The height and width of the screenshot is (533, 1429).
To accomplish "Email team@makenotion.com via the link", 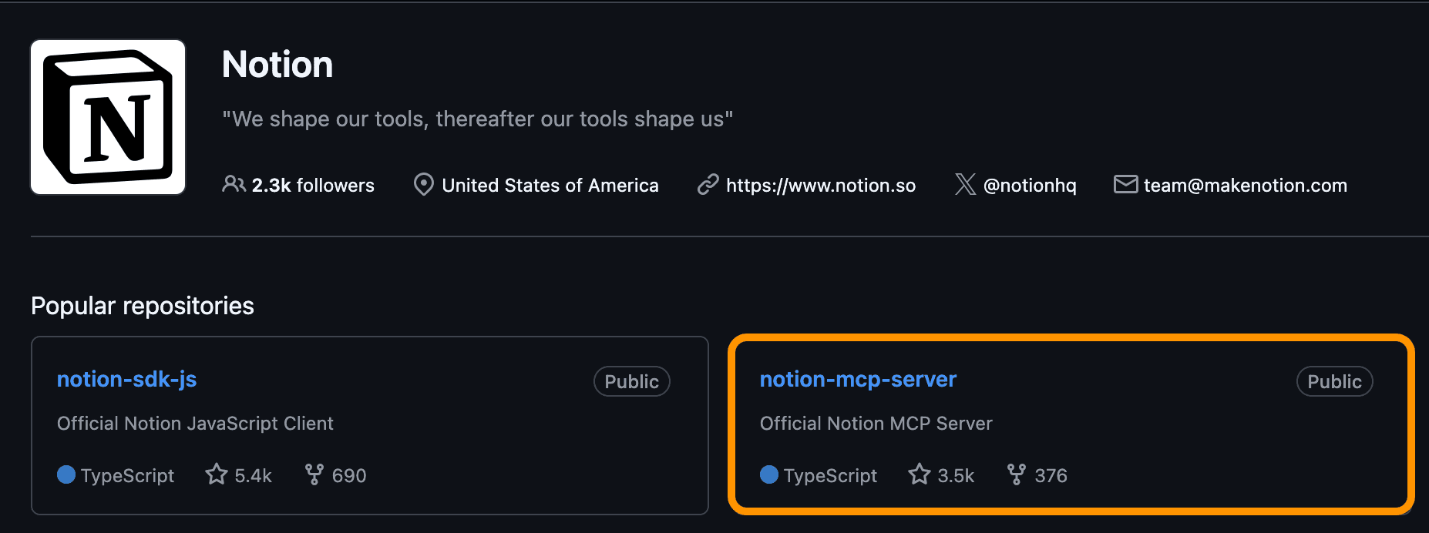I will pyautogui.click(x=1245, y=186).
